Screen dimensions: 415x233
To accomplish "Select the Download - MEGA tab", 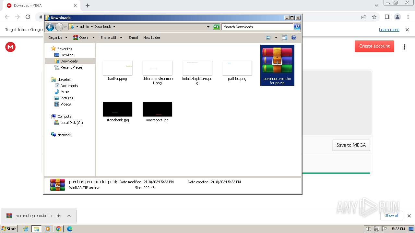I will [x=41, y=6].
